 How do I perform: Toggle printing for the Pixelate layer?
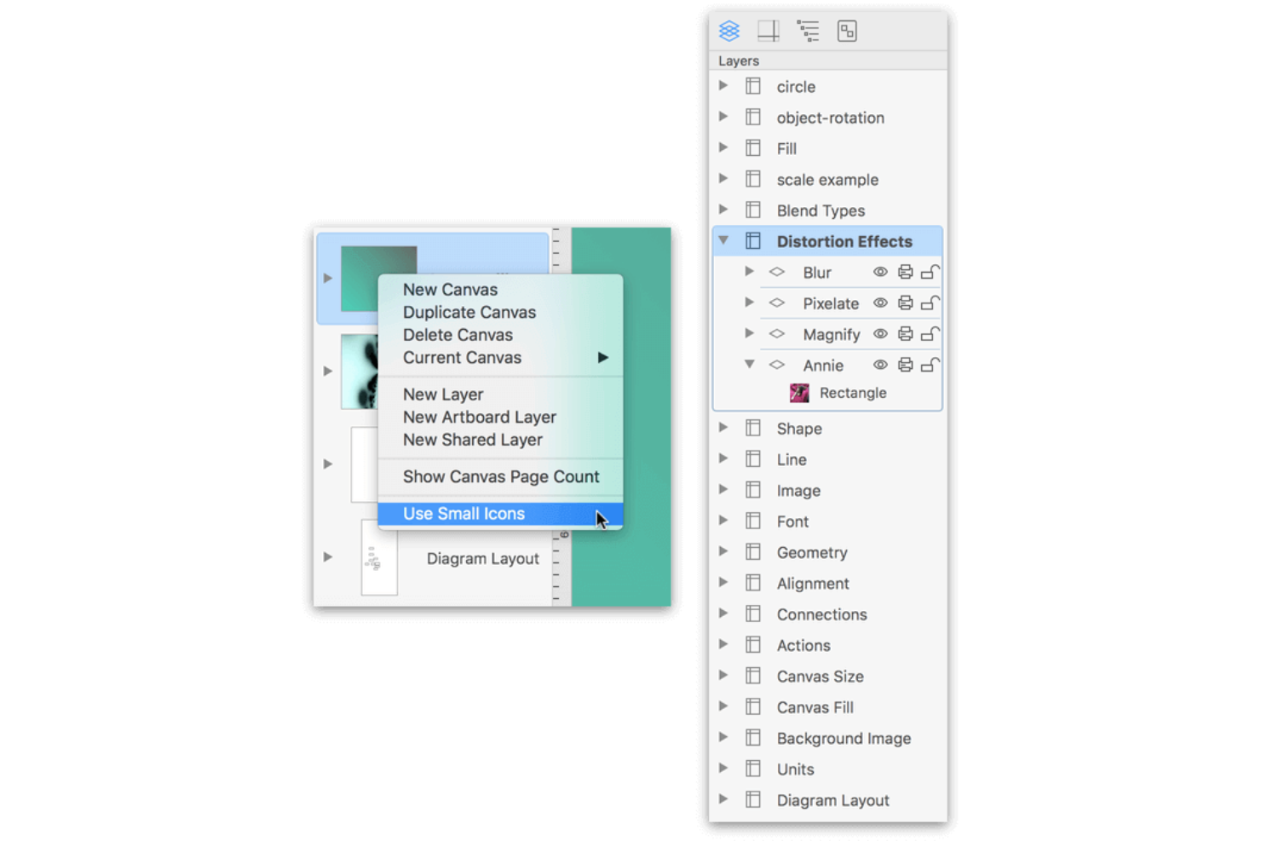905,302
